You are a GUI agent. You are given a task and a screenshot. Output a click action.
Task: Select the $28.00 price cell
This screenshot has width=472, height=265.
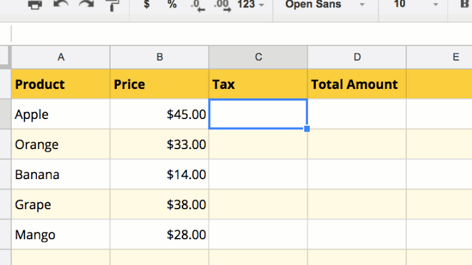tap(160, 234)
